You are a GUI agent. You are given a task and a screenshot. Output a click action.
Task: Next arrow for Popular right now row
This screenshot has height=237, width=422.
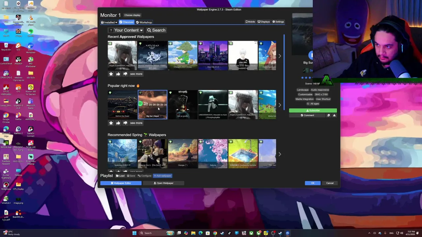click(x=280, y=105)
